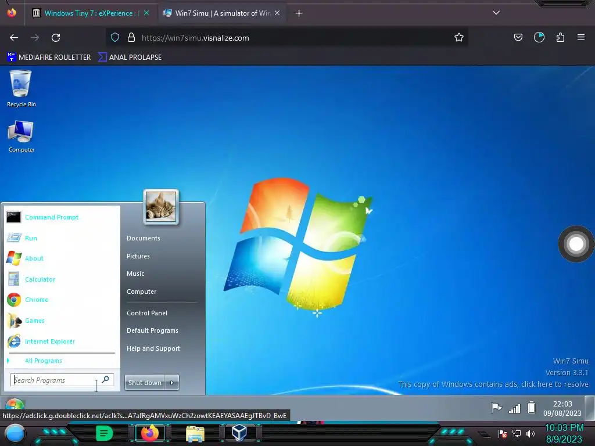
Task: Open Default Programs
Action: (153, 330)
